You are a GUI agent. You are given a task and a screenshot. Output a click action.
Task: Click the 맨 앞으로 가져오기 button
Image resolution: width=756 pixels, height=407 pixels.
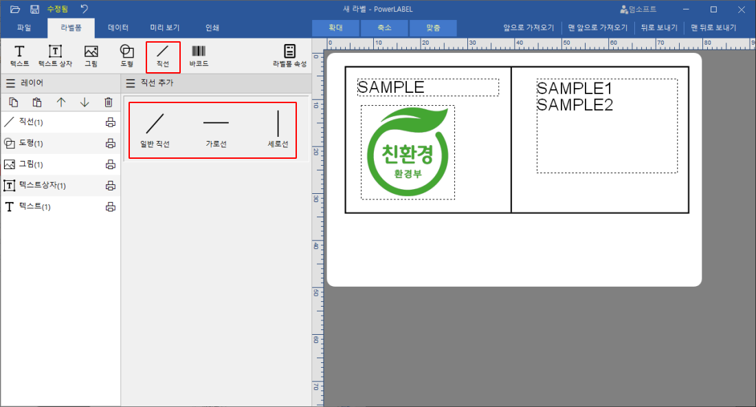(x=598, y=28)
